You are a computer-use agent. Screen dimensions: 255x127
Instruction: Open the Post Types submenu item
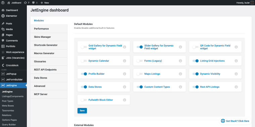click(8, 101)
